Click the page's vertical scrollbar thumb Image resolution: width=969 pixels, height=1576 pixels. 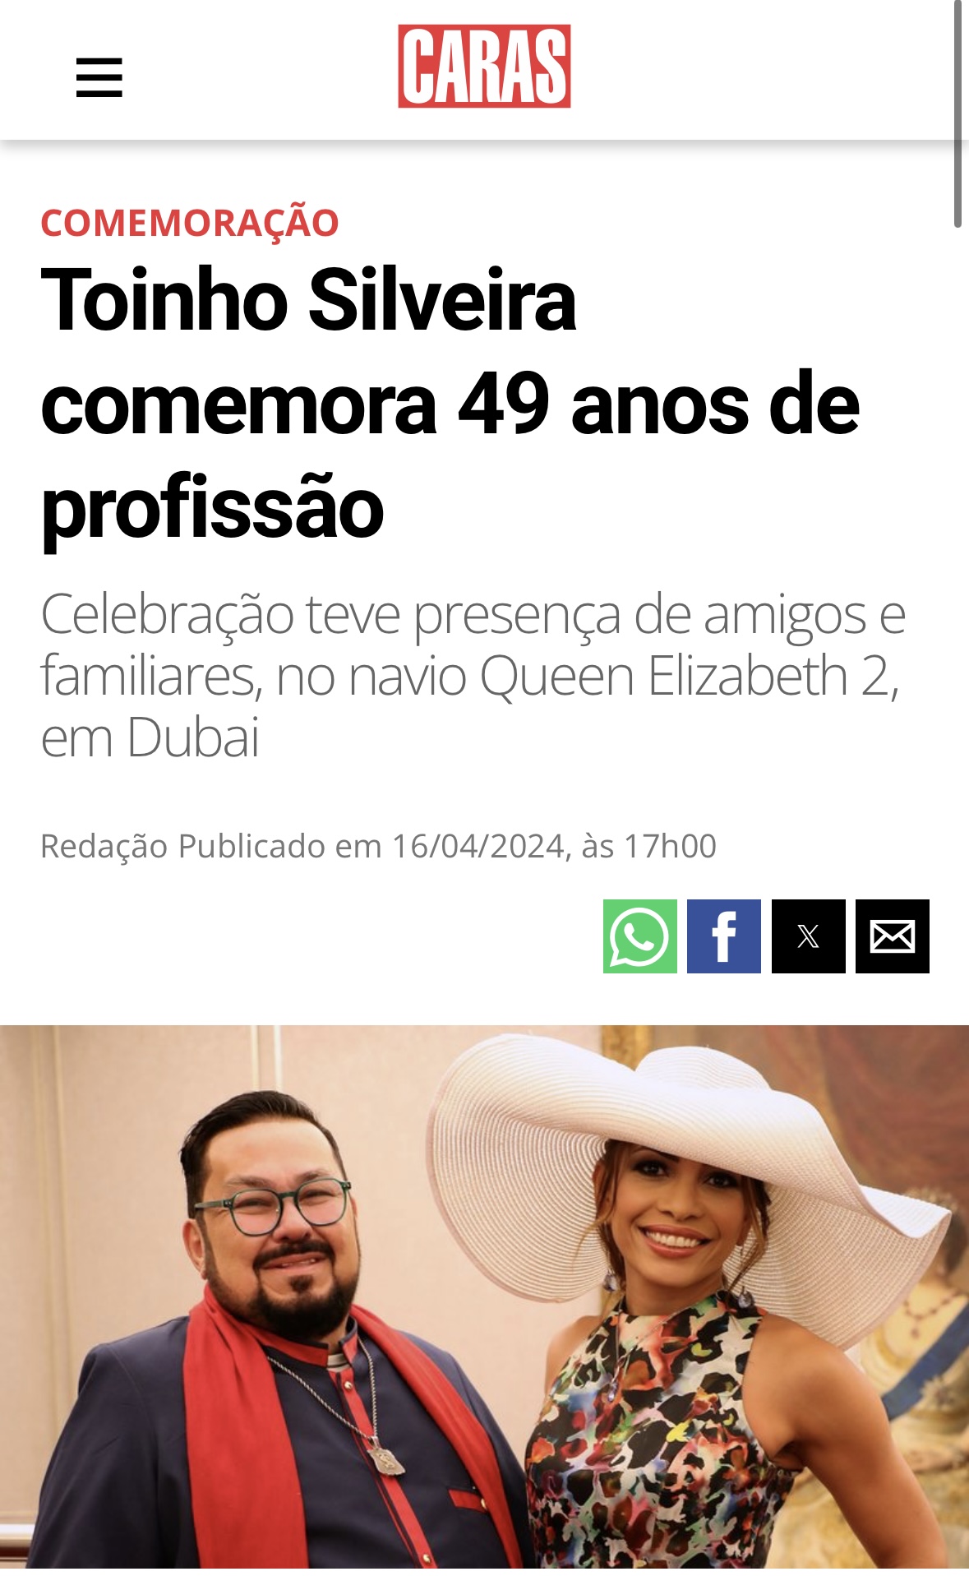957,113
